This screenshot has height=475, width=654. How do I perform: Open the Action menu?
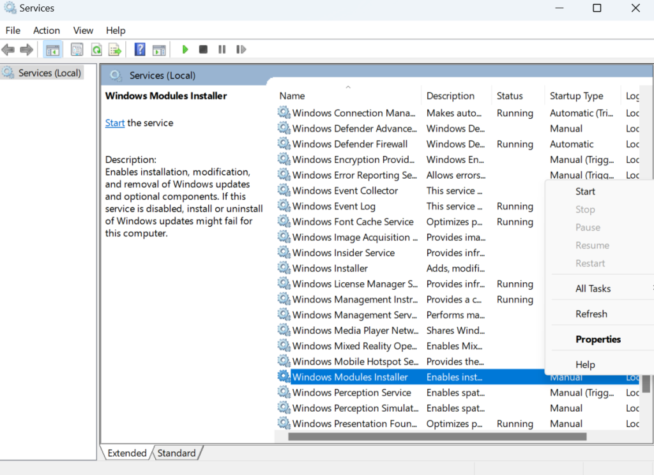(x=46, y=30)
